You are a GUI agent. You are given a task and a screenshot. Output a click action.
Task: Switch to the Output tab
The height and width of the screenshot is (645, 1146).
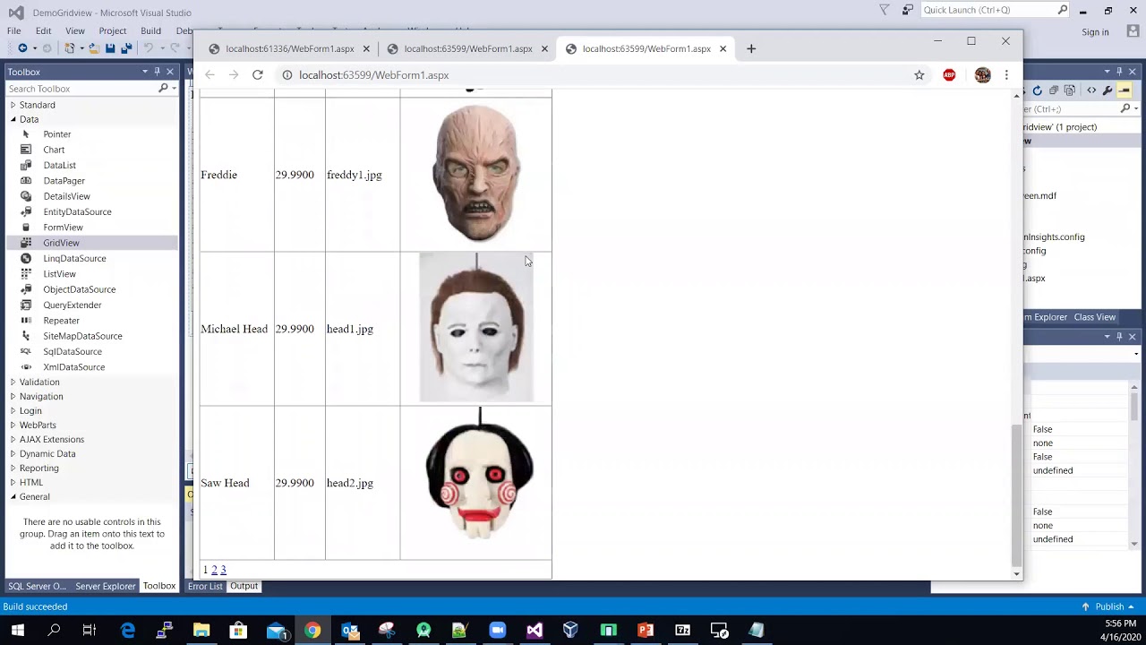click(244, 586)
